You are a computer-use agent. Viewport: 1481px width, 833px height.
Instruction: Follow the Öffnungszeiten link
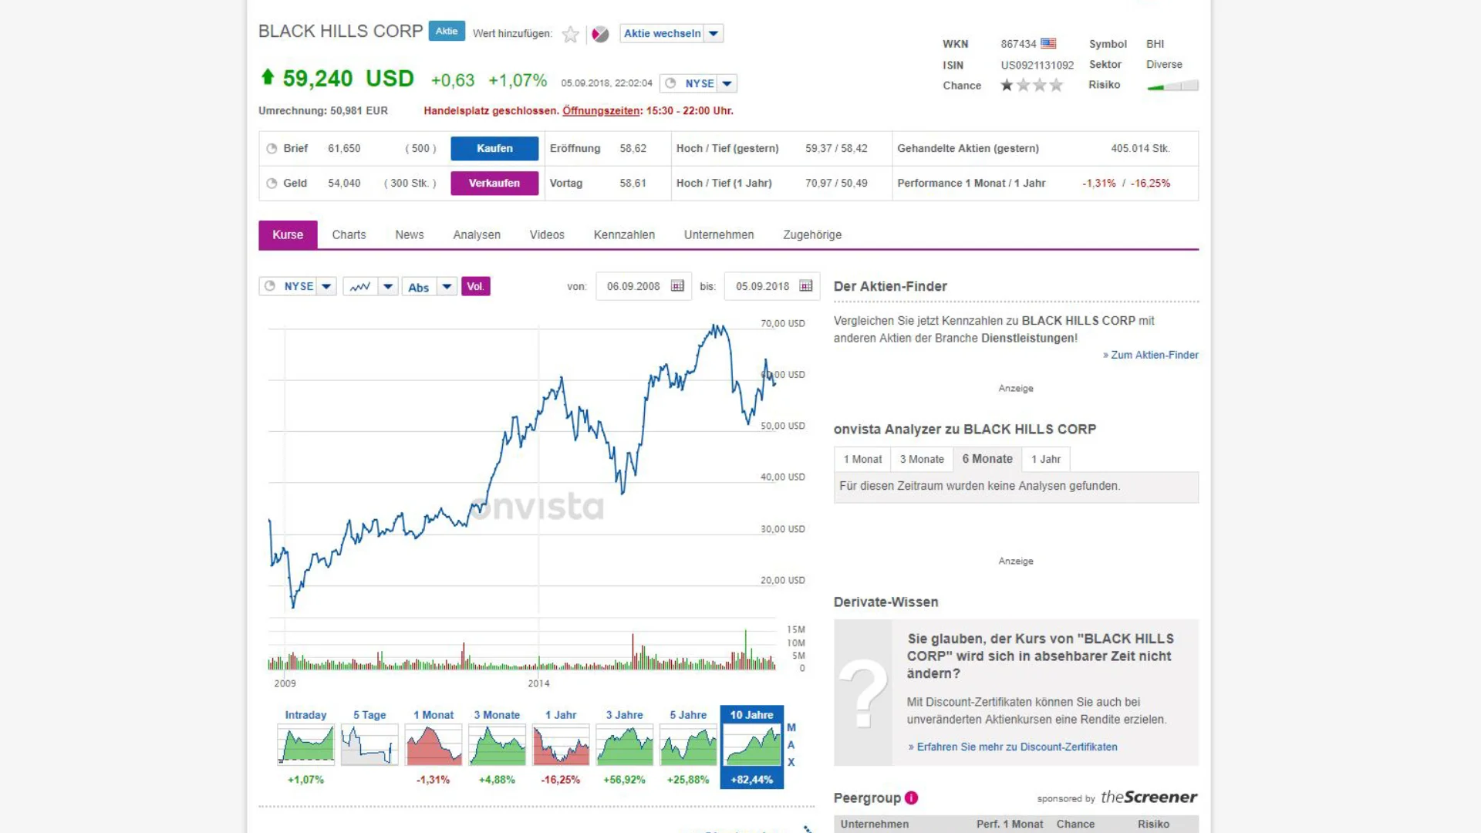pyautogui.click(x=602, y=111)
